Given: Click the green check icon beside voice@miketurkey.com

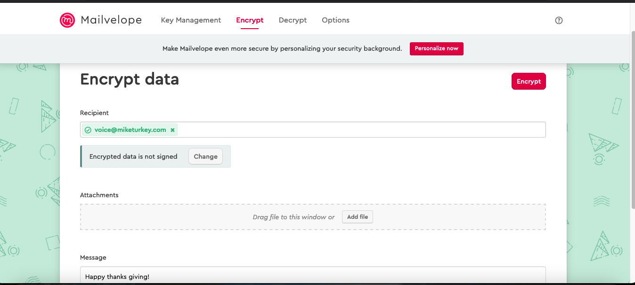Looking at the screenshot, I should click(88, 130).
